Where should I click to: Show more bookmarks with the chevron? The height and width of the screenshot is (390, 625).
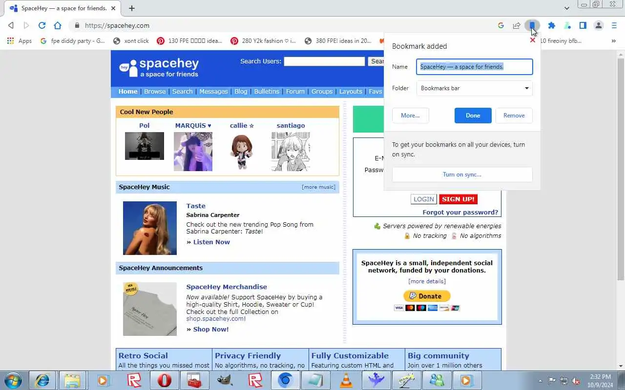(x=614, y=41)
